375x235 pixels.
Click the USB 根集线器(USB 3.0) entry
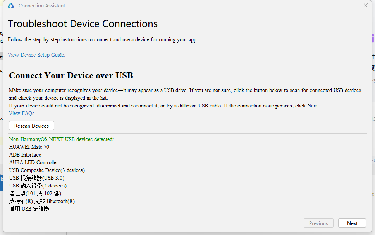[x=37, y=178]
